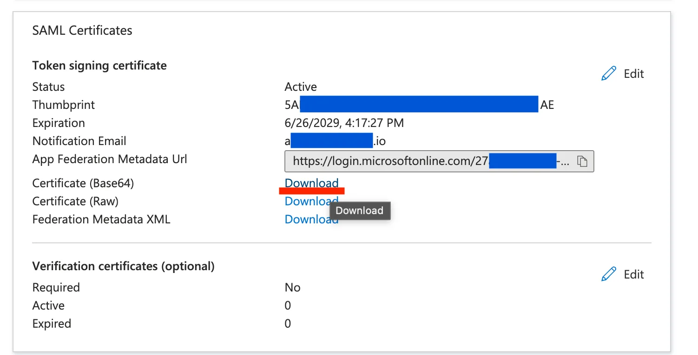Click the Expiration date 6/26/2029, 4:17:27 PM
698x355 pixels.
pos(344,123)
